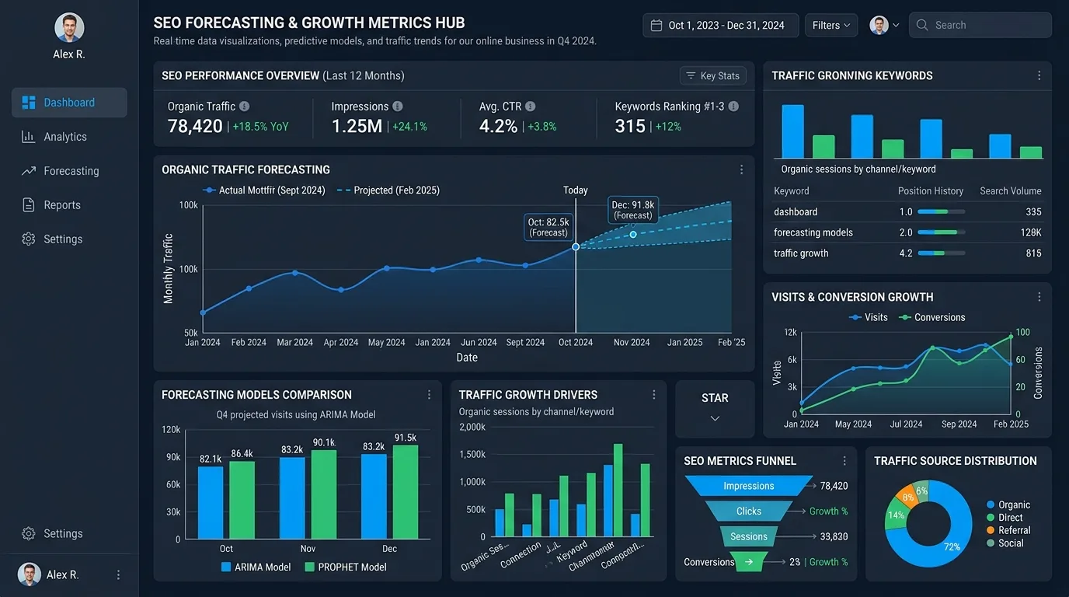Image resolution: width=1069 pixels, height=597 pixels.
Task: Expand the STAR card chevron
Action: click(715, 419)
